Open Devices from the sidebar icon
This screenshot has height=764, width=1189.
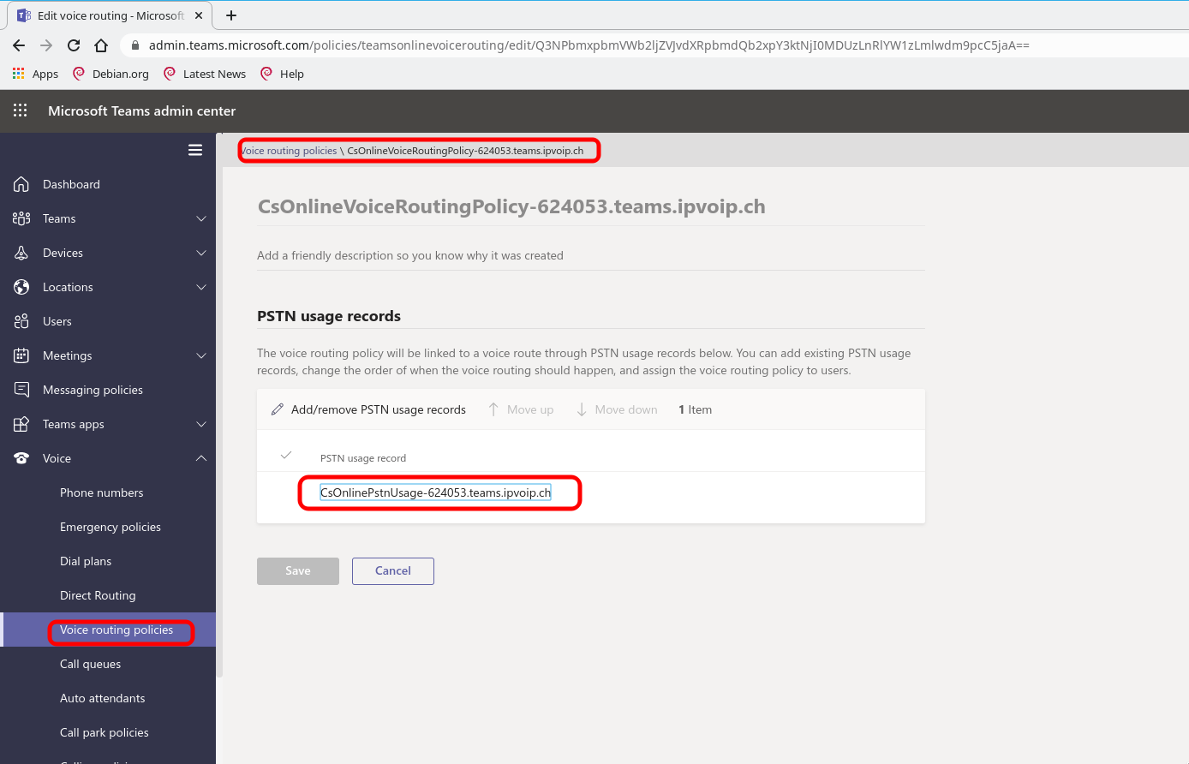[x=20, y=252]
